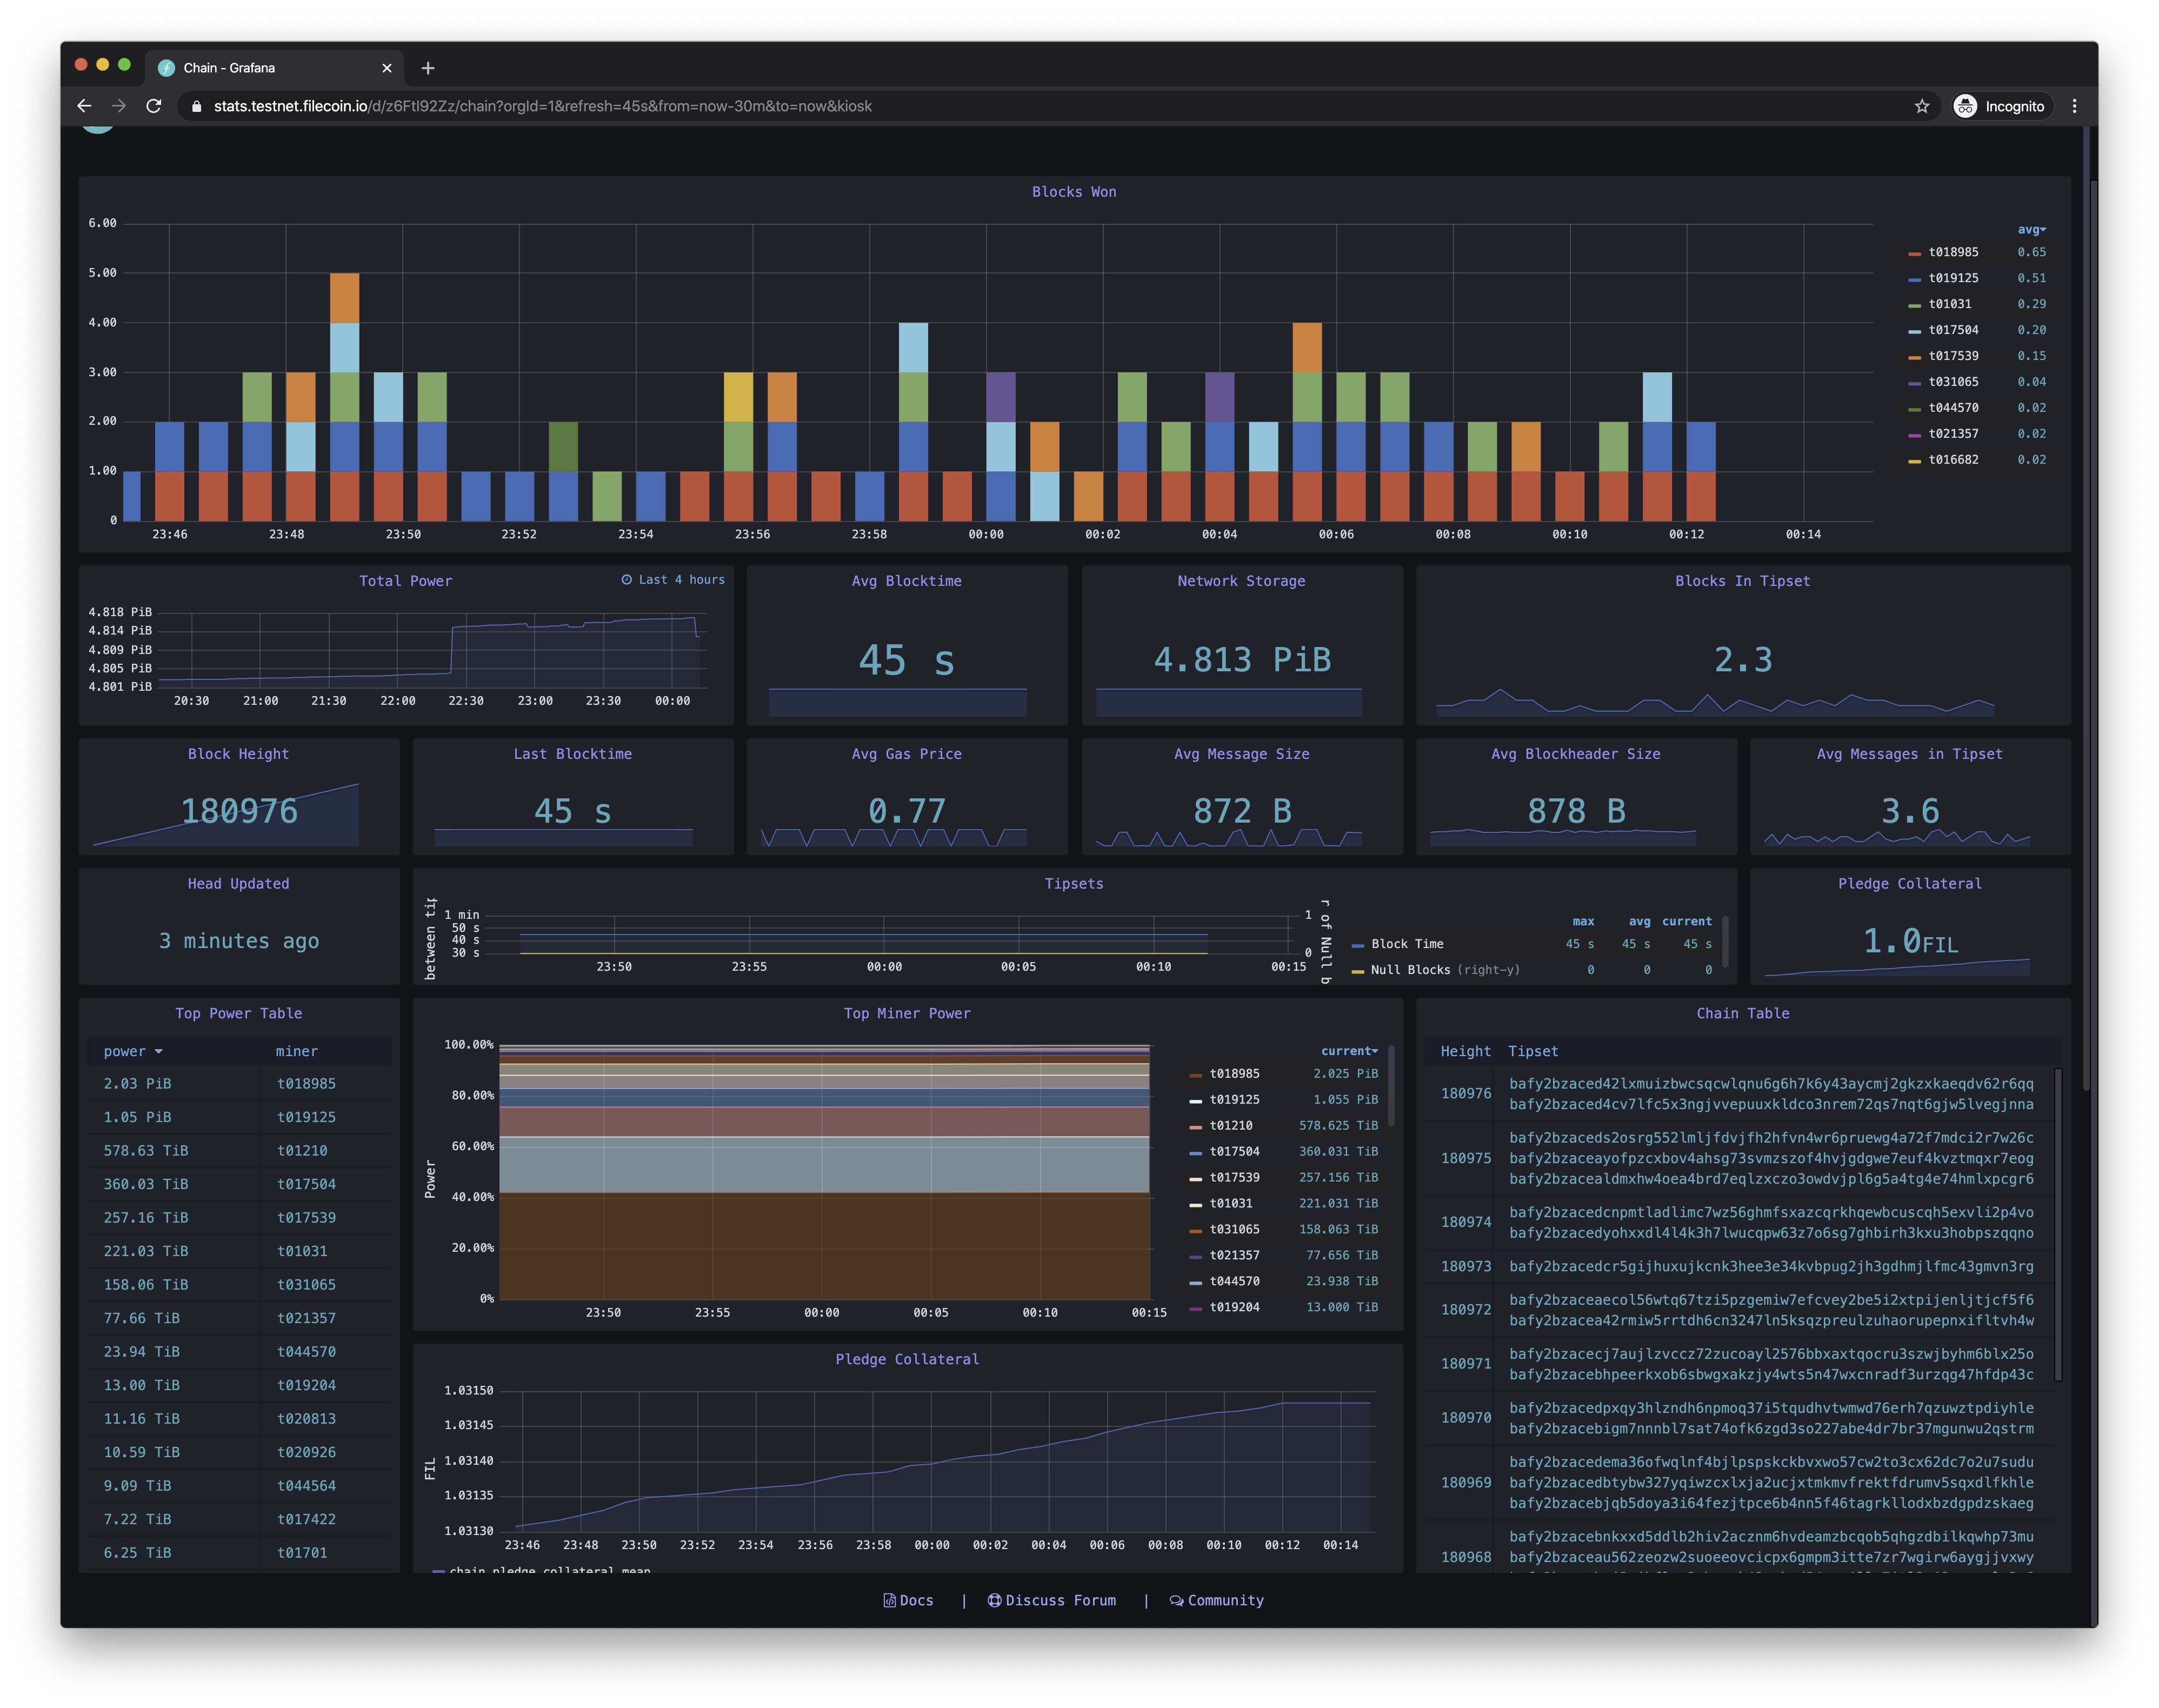Click the Community speech bubble icon
The width and height of the screenshot is (2159, 1708).
(x=1177, y=1600)
